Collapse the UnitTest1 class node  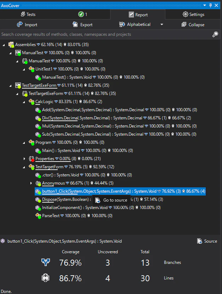point(24,69)
